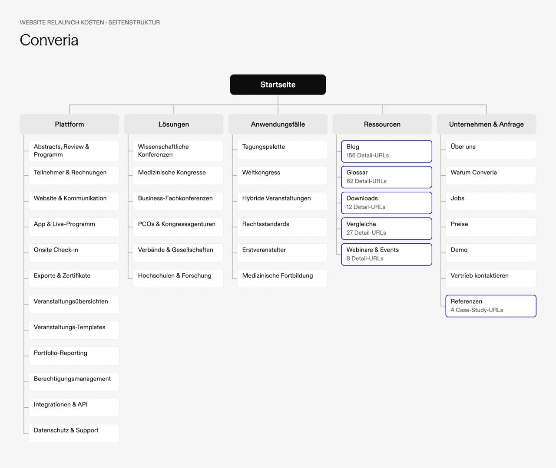This screenshot has height=468, width=556.
Task: Open Veranstaltungsübersichten node
Action: [74, 304]
